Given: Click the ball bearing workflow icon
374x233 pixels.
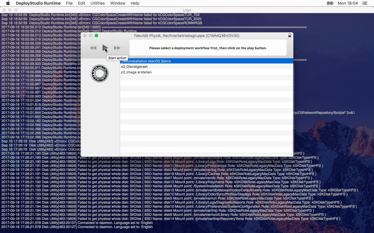Looking at the screenshot, I should coord(100,73).
